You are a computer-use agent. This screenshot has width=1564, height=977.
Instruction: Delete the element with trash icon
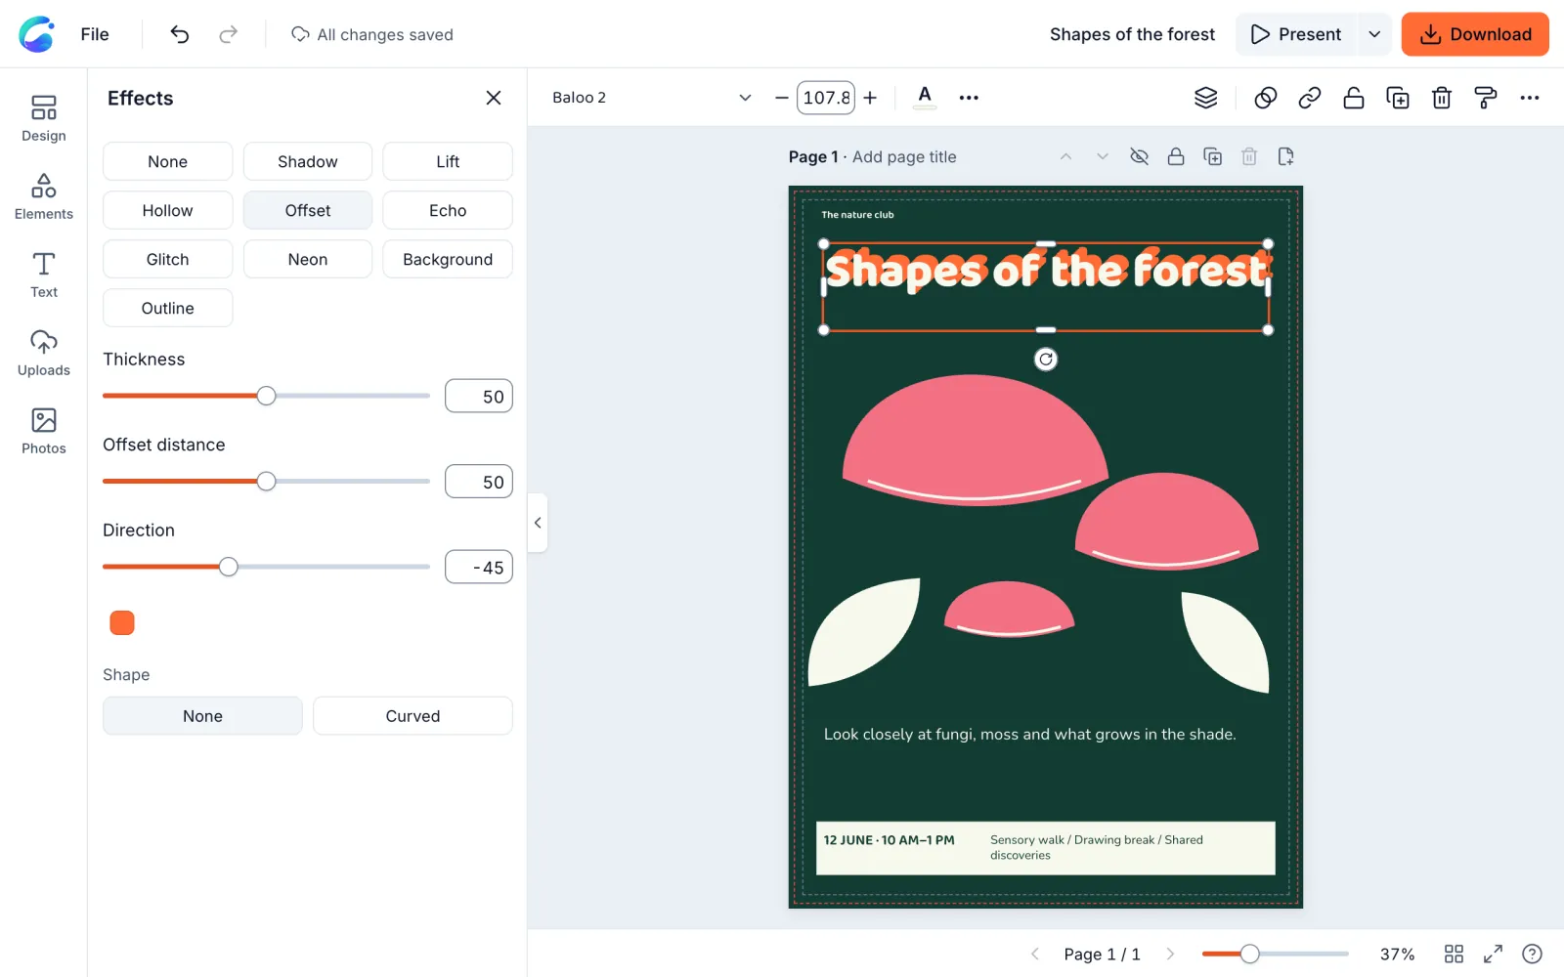pos(1442,98)
